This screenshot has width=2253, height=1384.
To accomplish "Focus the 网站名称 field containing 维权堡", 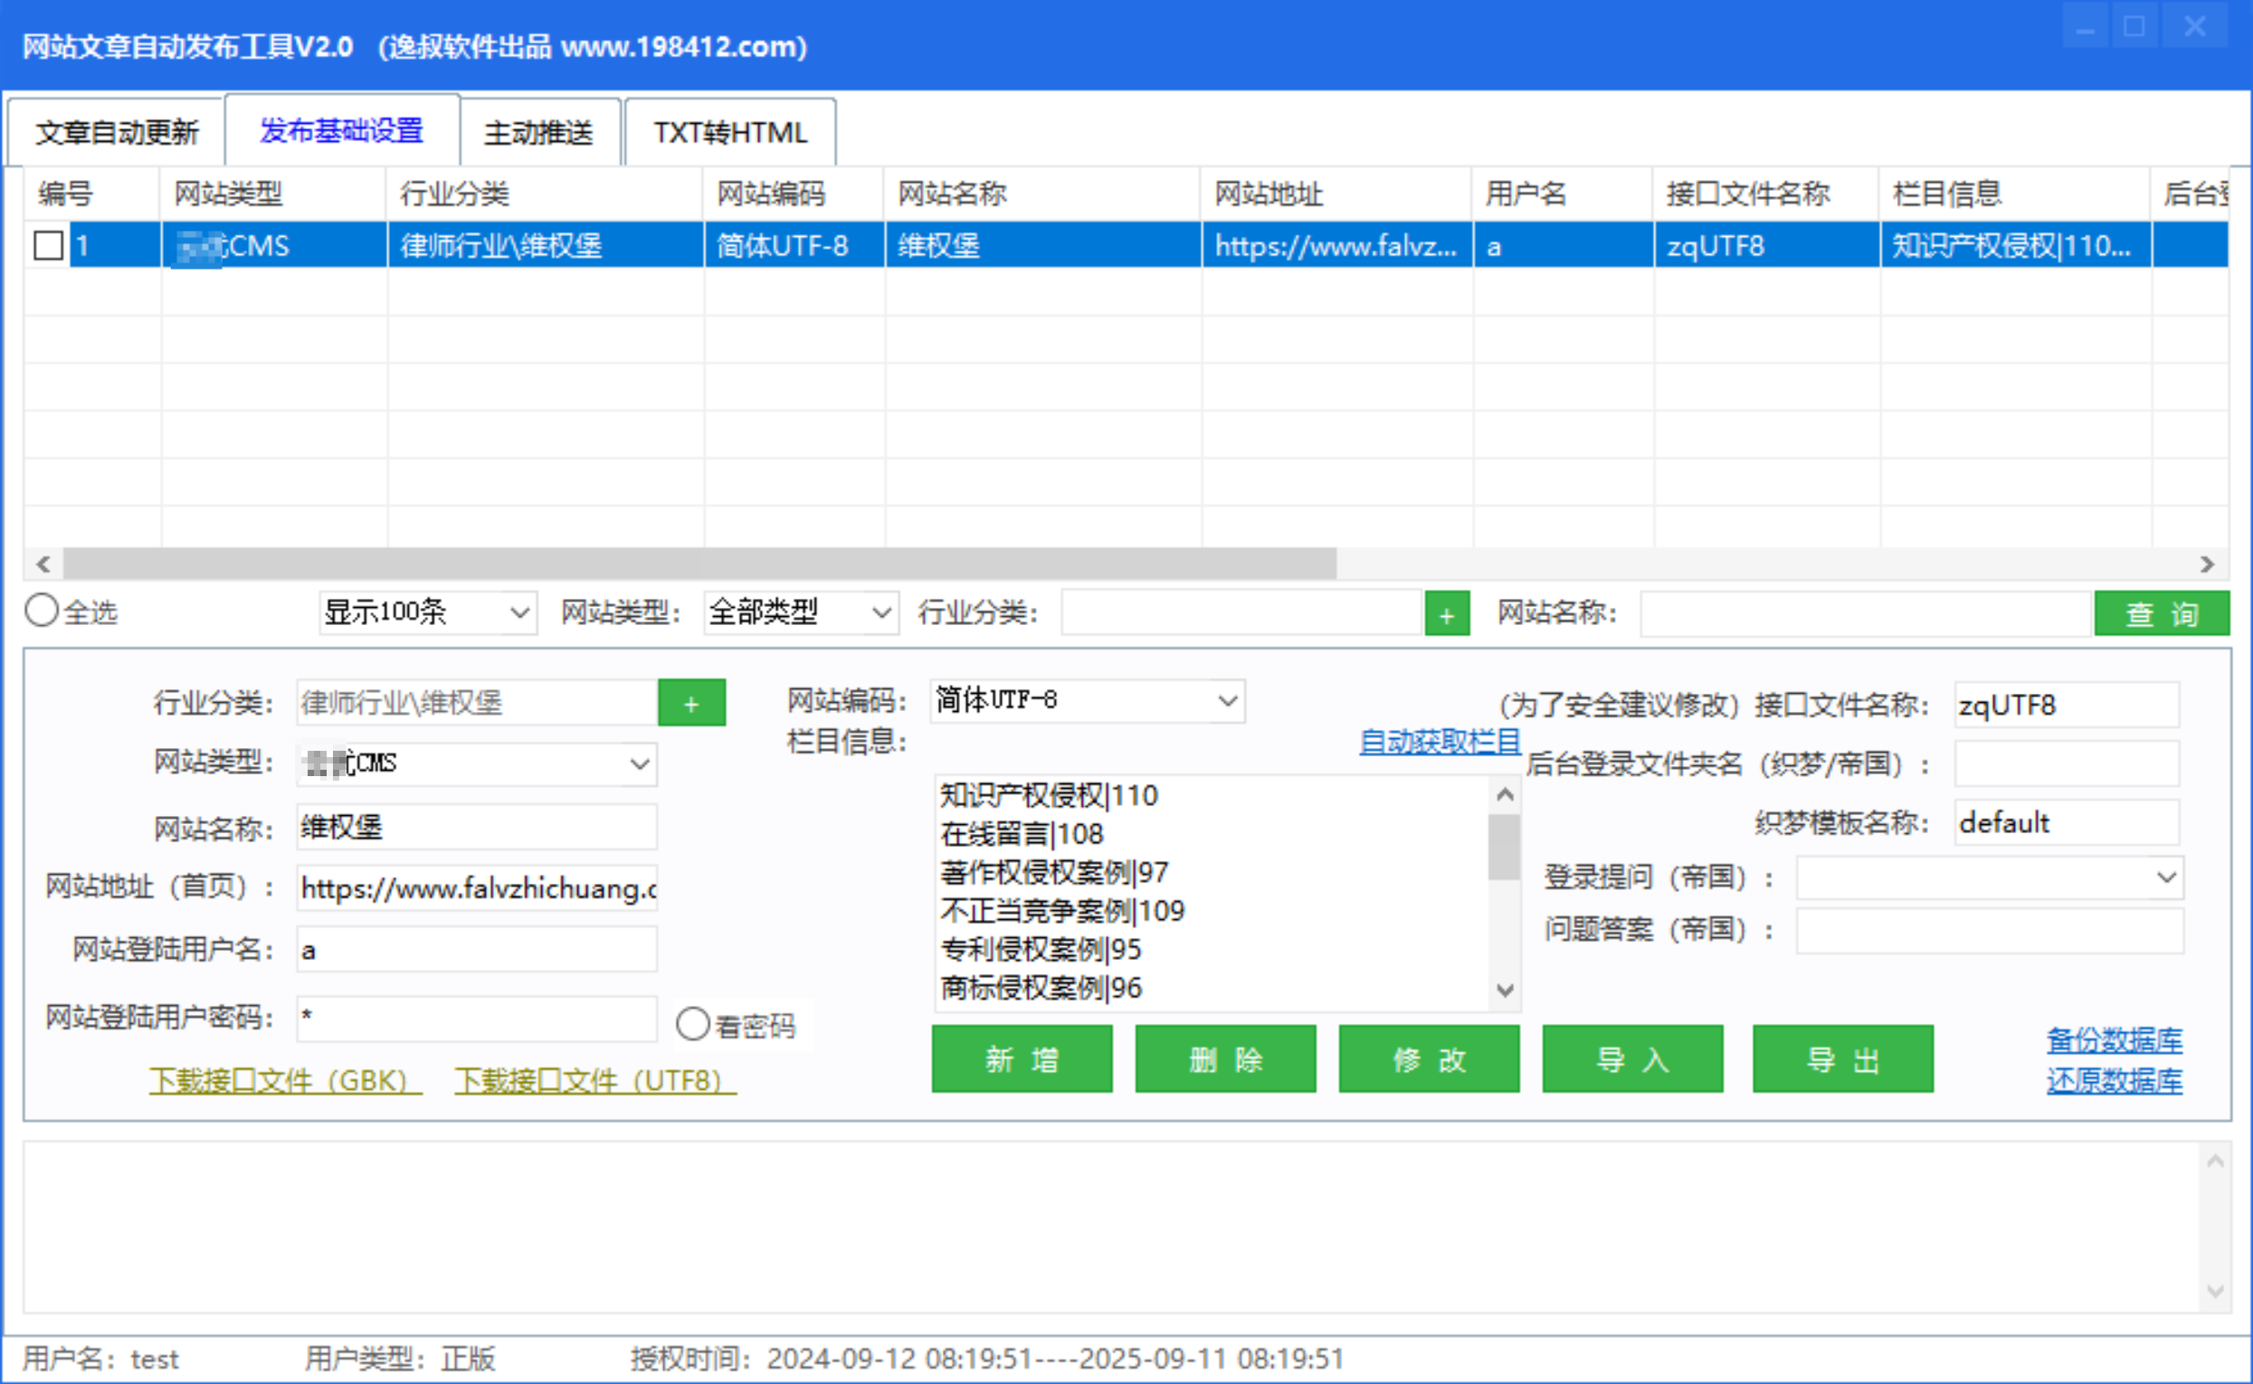I will [476, 828].
